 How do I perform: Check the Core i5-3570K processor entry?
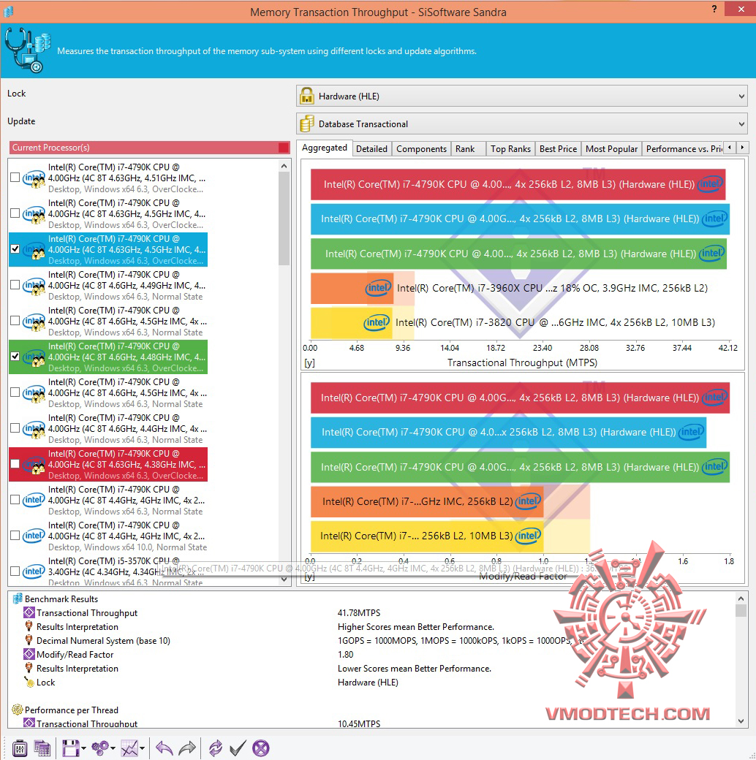pyautogui.click(x=15, y=571)
